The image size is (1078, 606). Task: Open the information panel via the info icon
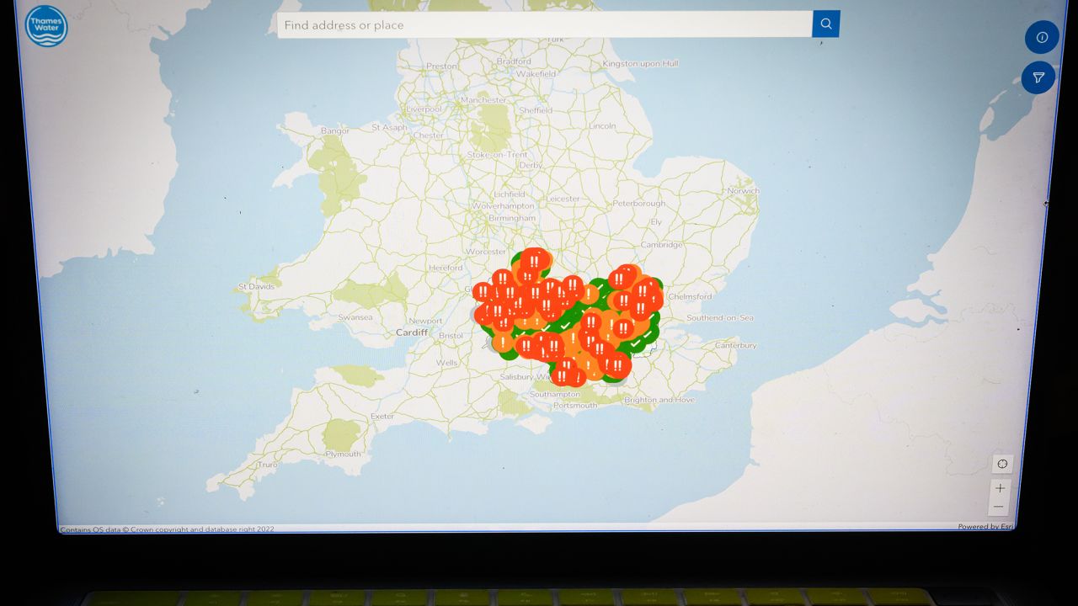point(1042,37)
